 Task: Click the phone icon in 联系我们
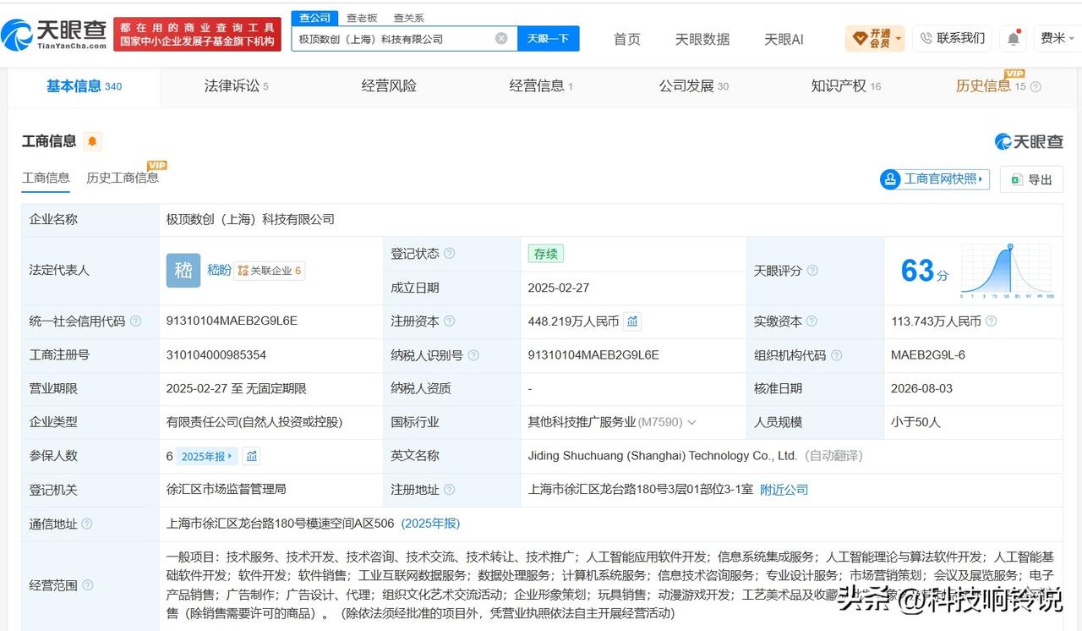tap(926, 38)
